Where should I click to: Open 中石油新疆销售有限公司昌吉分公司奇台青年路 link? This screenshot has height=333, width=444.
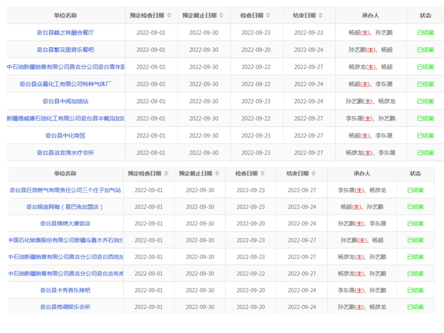tap(66, 67)
